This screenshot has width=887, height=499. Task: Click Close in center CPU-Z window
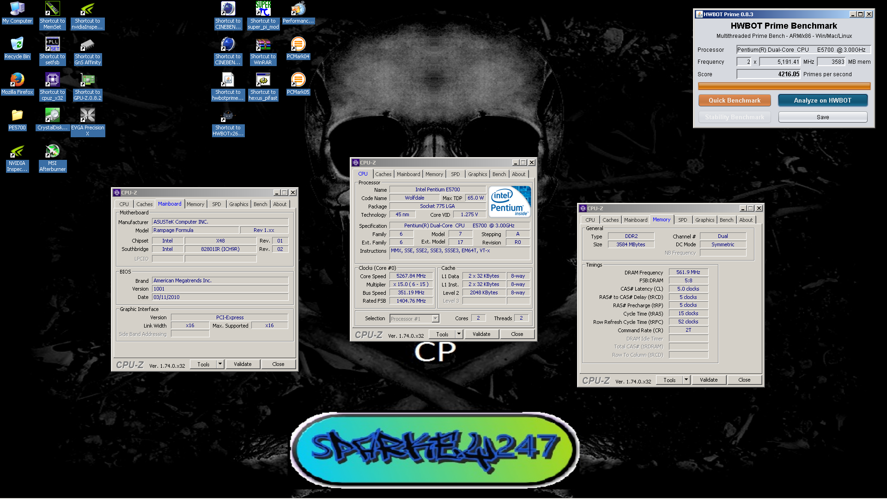[x=517, y=334]
